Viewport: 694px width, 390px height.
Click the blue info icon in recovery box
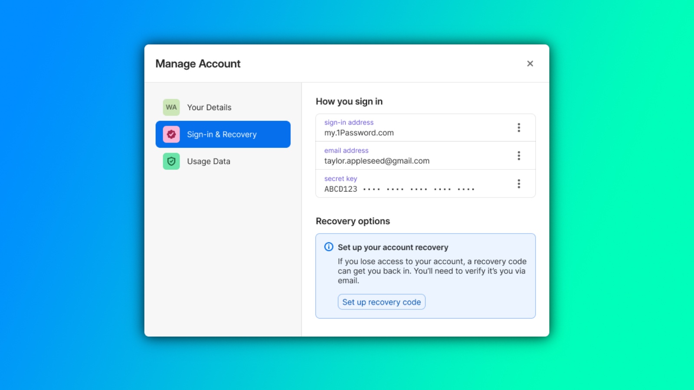(x=329, y=247)
